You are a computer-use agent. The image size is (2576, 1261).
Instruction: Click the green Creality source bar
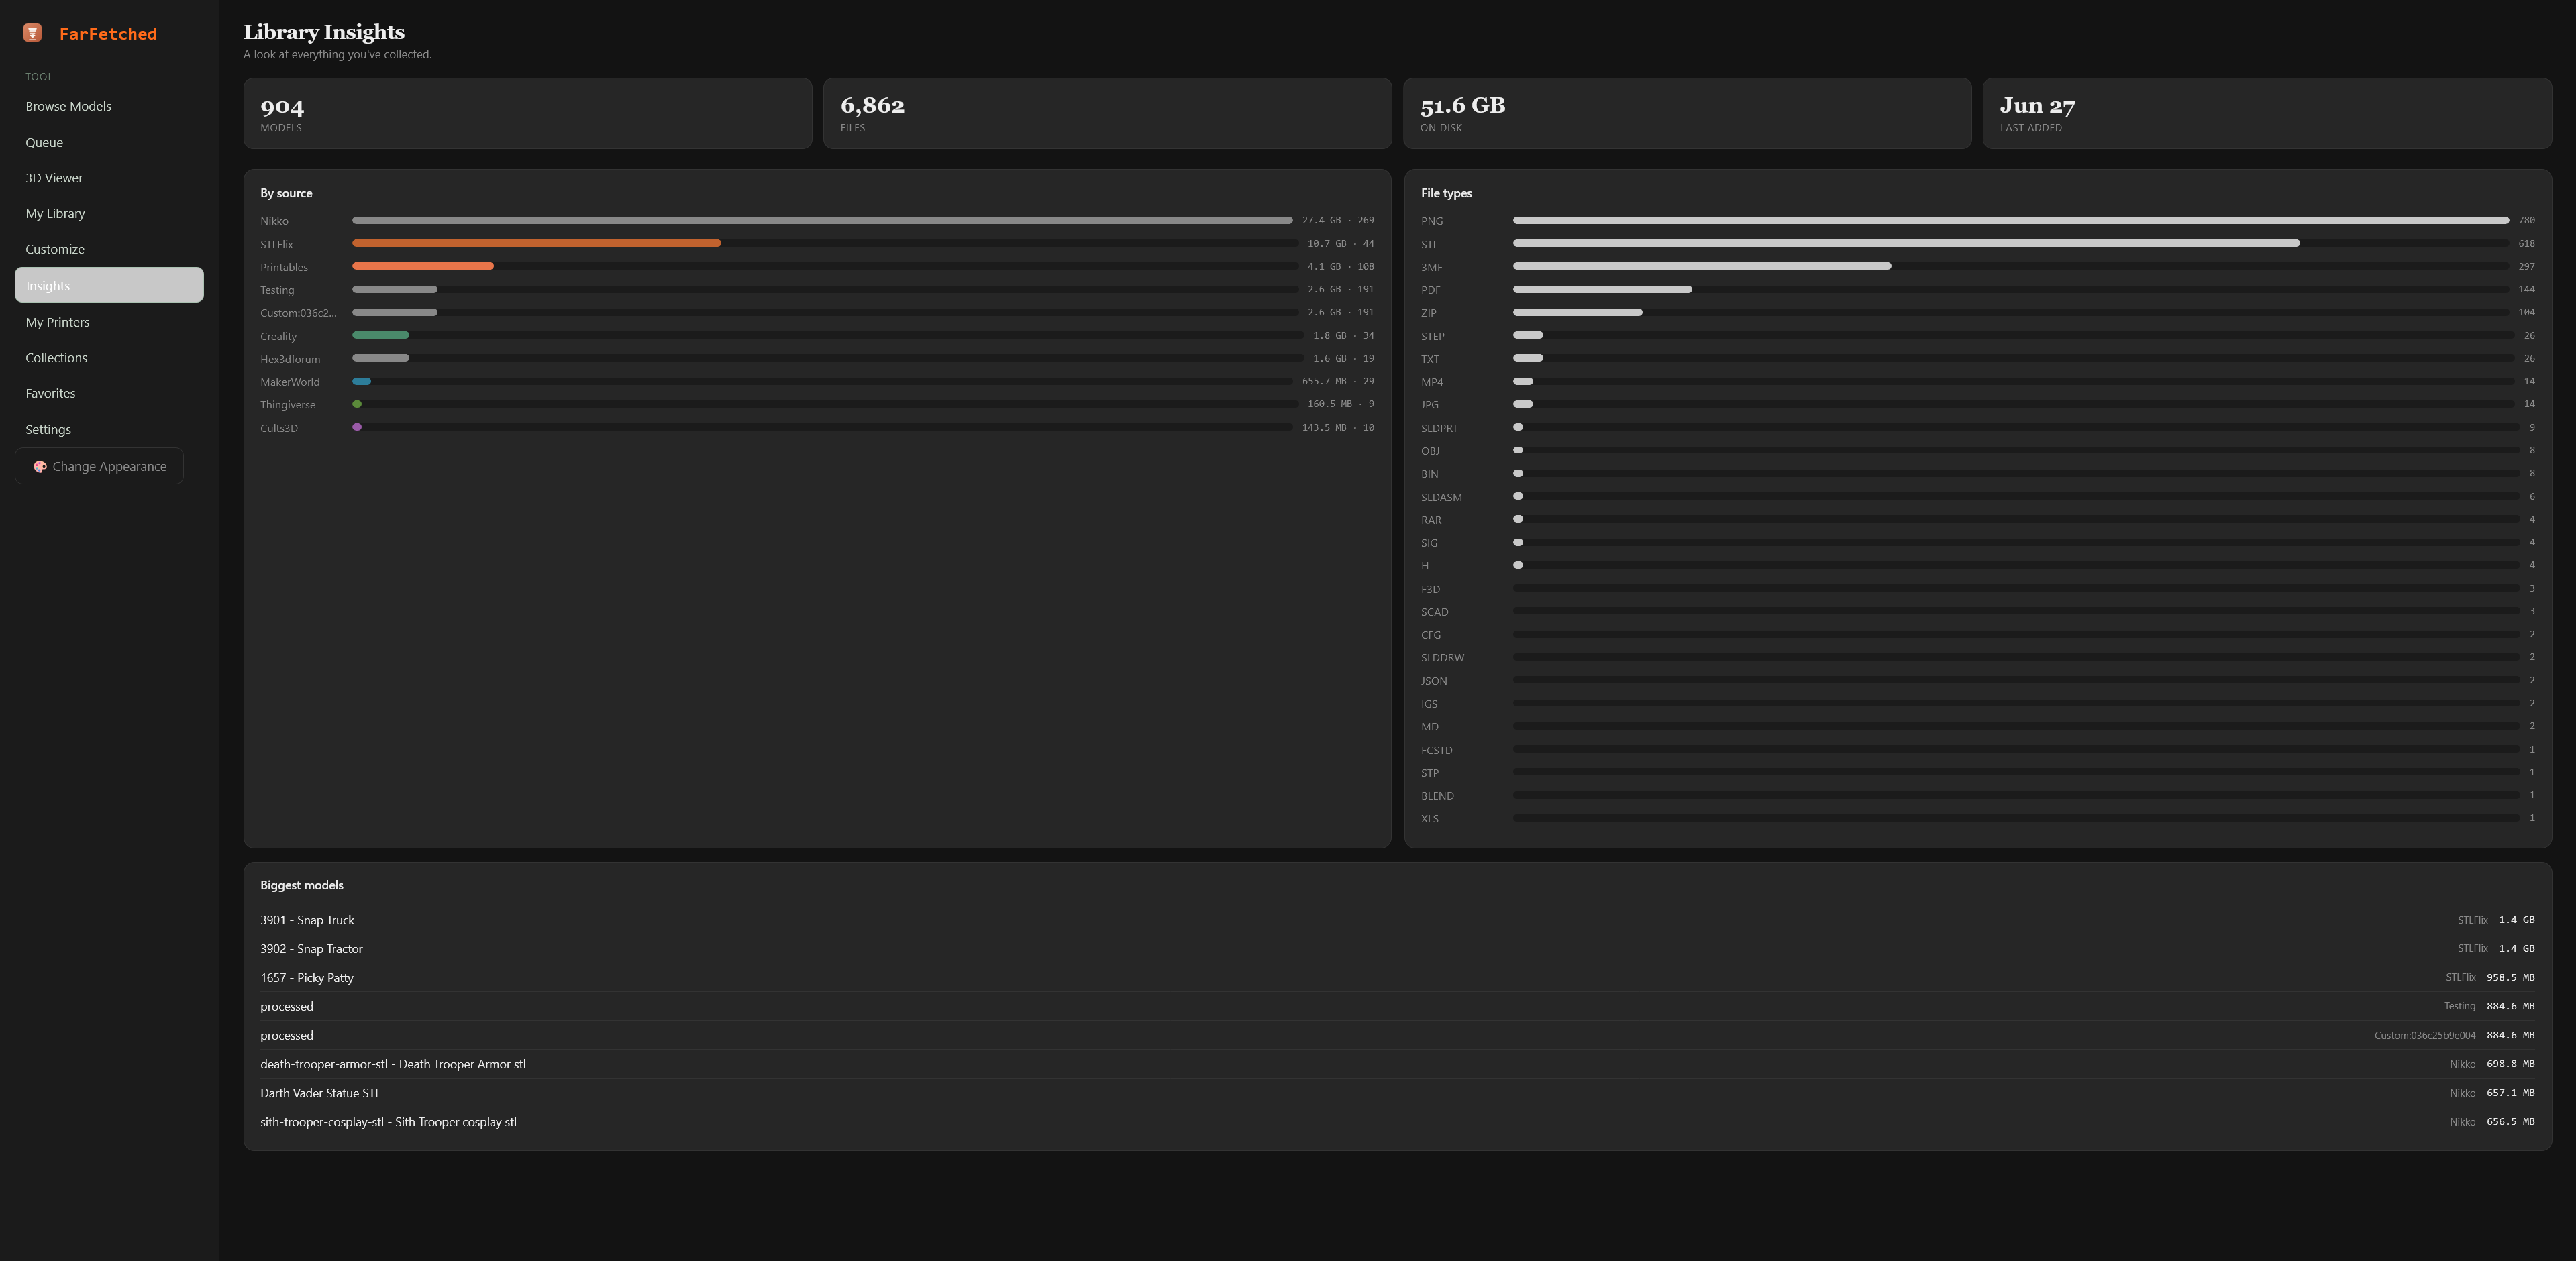[x=380, y=335]
